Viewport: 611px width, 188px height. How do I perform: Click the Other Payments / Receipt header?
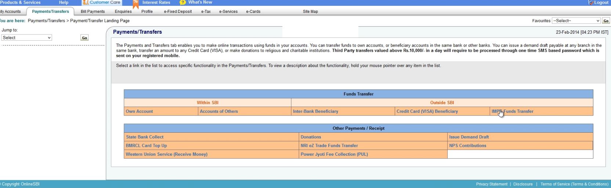[358, 129]
